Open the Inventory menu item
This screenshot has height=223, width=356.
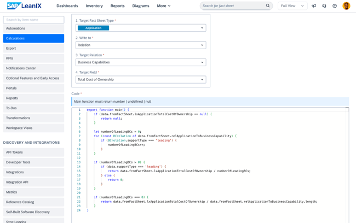(x=94, y=6)
